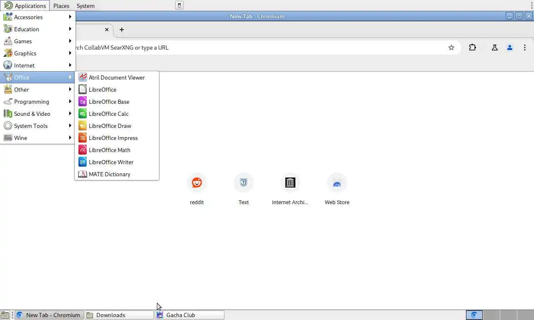The width and height of the screenshot is (534, 320).
Task: Expand the Programming submenu arrow
Action: click(70, 102)
